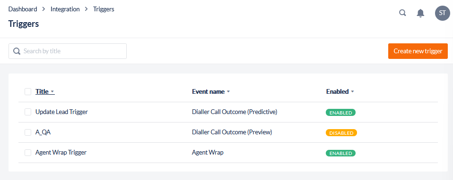Viewport: 453px width, 180px height.
Task: Open the Update Lead Trigger entry
Action: 61,112
